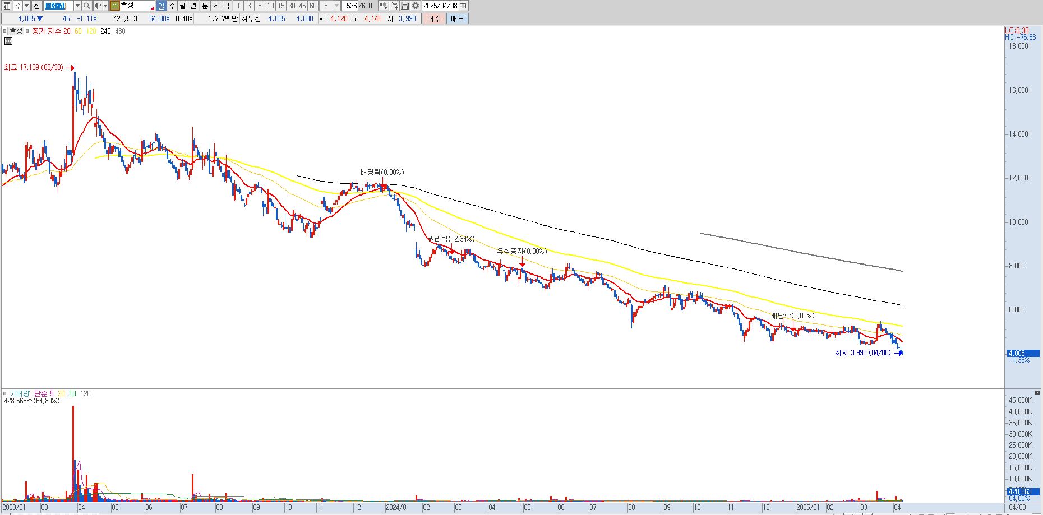
Task: Click the 후성 stock name legend button
Action: tap(16, 31)
